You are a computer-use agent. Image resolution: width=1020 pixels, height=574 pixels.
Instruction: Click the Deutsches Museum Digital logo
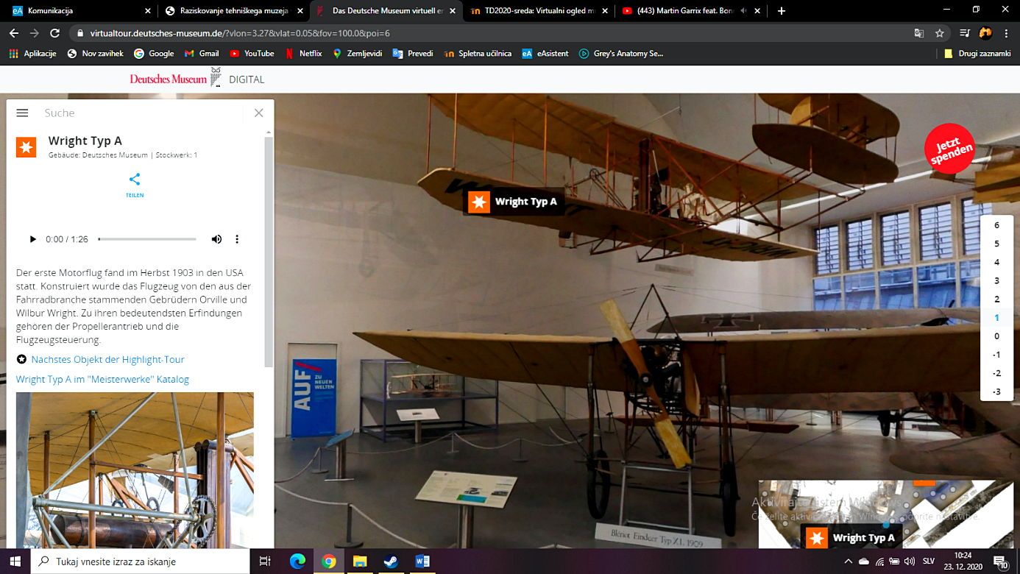click(196, 79)
